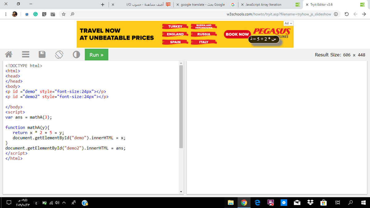Open the Windows Start button
Screen dimensions: 370x208
pos(363,203)
